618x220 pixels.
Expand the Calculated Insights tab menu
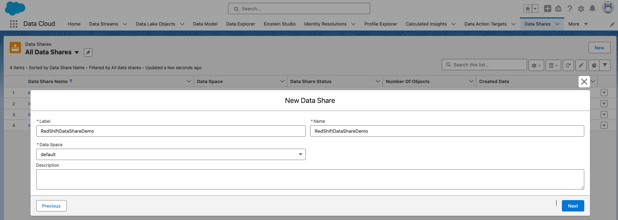(454, 24)
